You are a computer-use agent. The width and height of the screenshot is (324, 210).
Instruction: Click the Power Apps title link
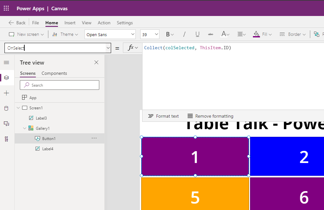pyautogui.click(x=30, y=8)
